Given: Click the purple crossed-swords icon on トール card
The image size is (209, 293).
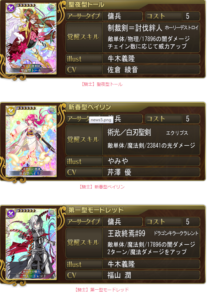Looking at the screenshot, I should click(11, 8).
